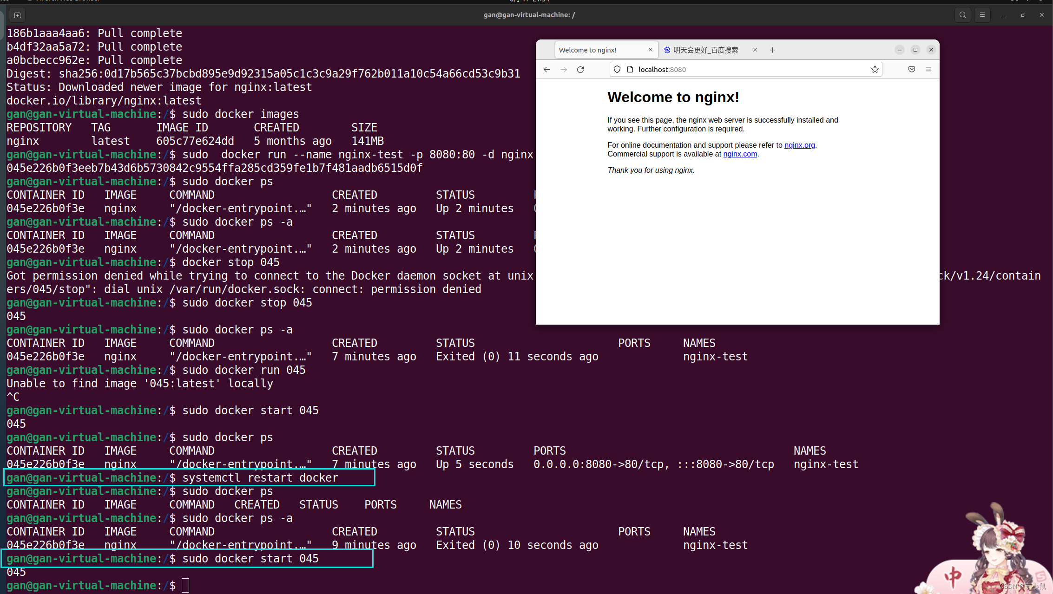Viewport: 1053px width, 594px height.
Task: Click the sha256 digest line
Action: click(263, 73)
